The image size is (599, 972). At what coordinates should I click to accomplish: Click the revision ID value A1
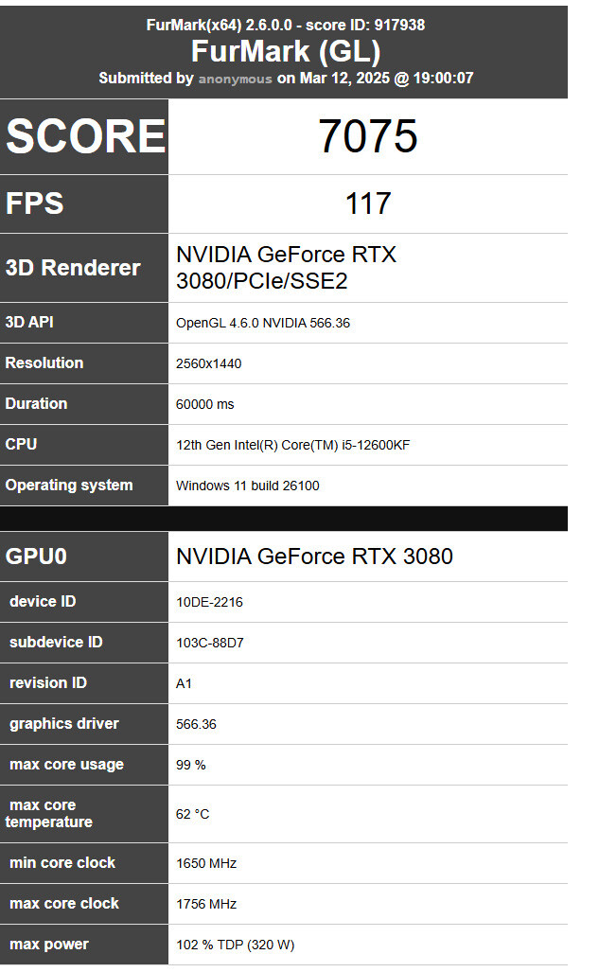pyautogui.click(x=184, y=683)
